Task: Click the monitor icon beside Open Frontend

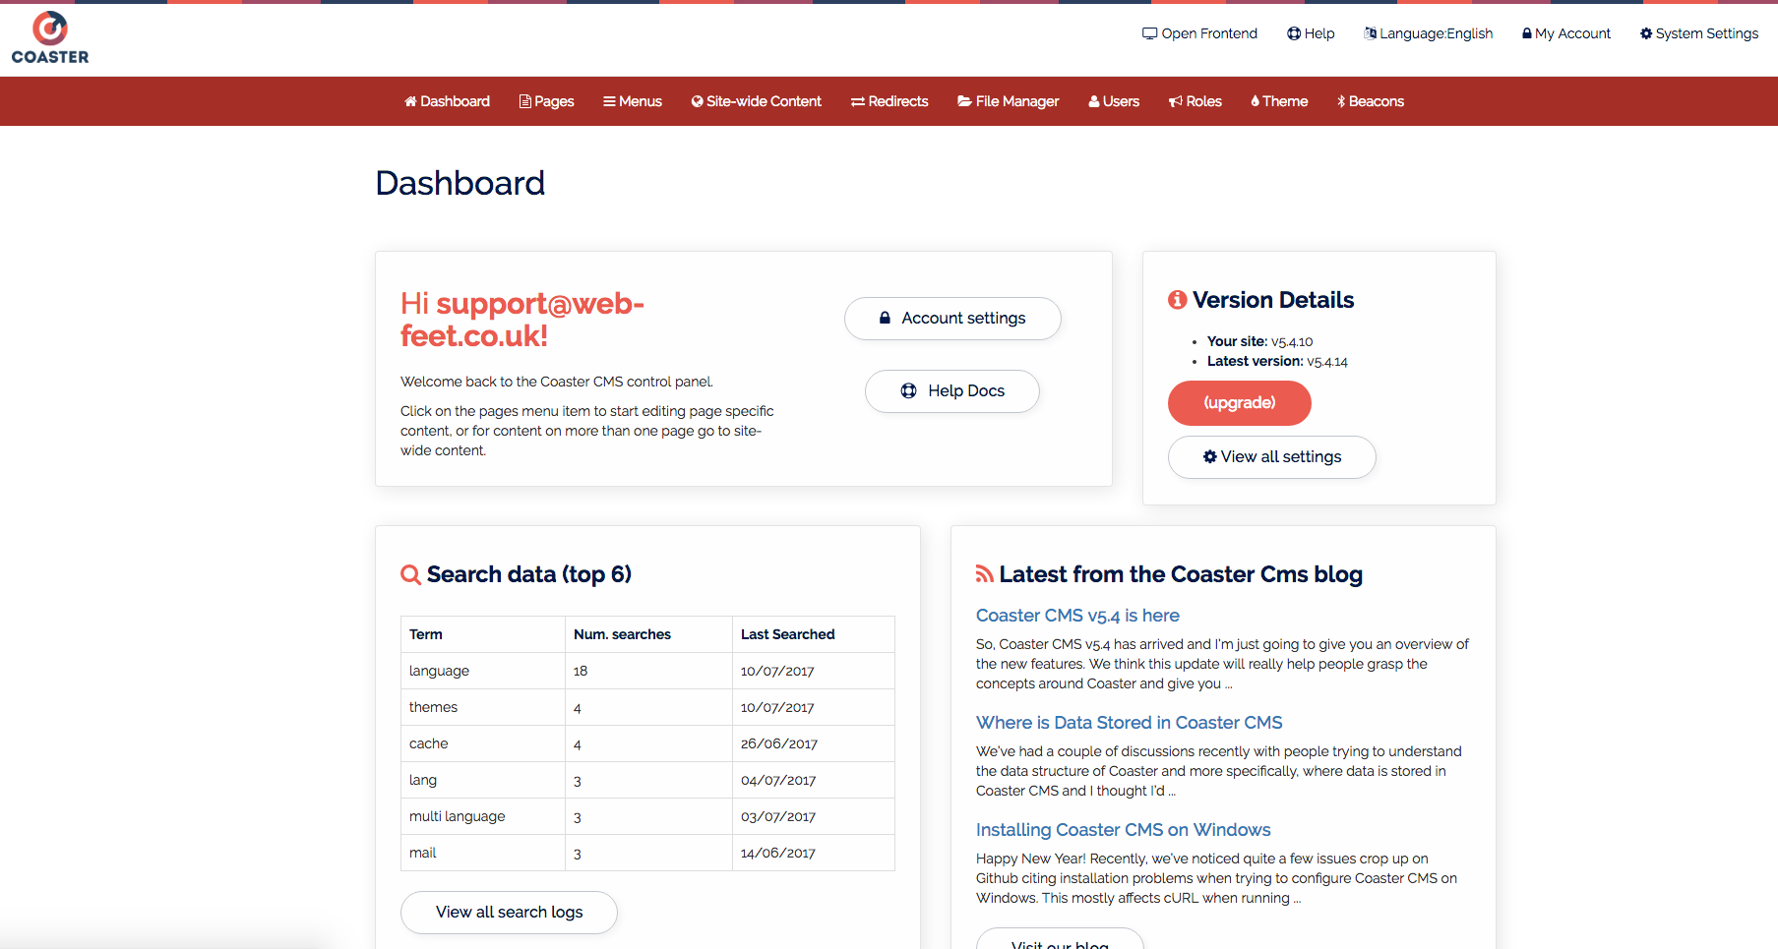Action: click(1149, 33)
